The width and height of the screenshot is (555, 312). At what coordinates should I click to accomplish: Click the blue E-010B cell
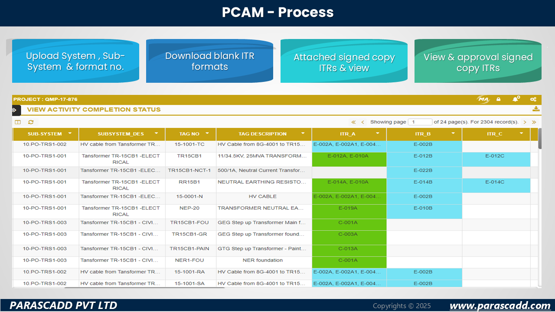(424, 211)
